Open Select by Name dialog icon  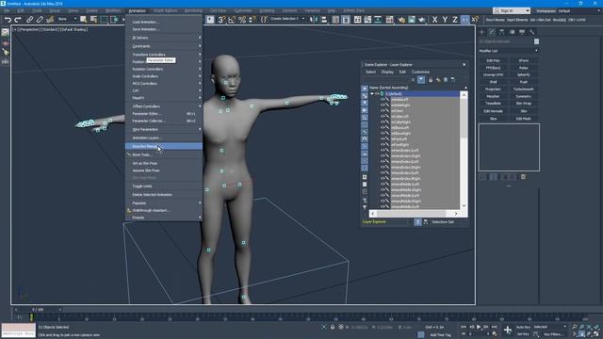tap(93, 20)
